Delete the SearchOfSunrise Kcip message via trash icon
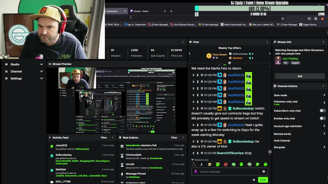328x184 pixels. 193,153
